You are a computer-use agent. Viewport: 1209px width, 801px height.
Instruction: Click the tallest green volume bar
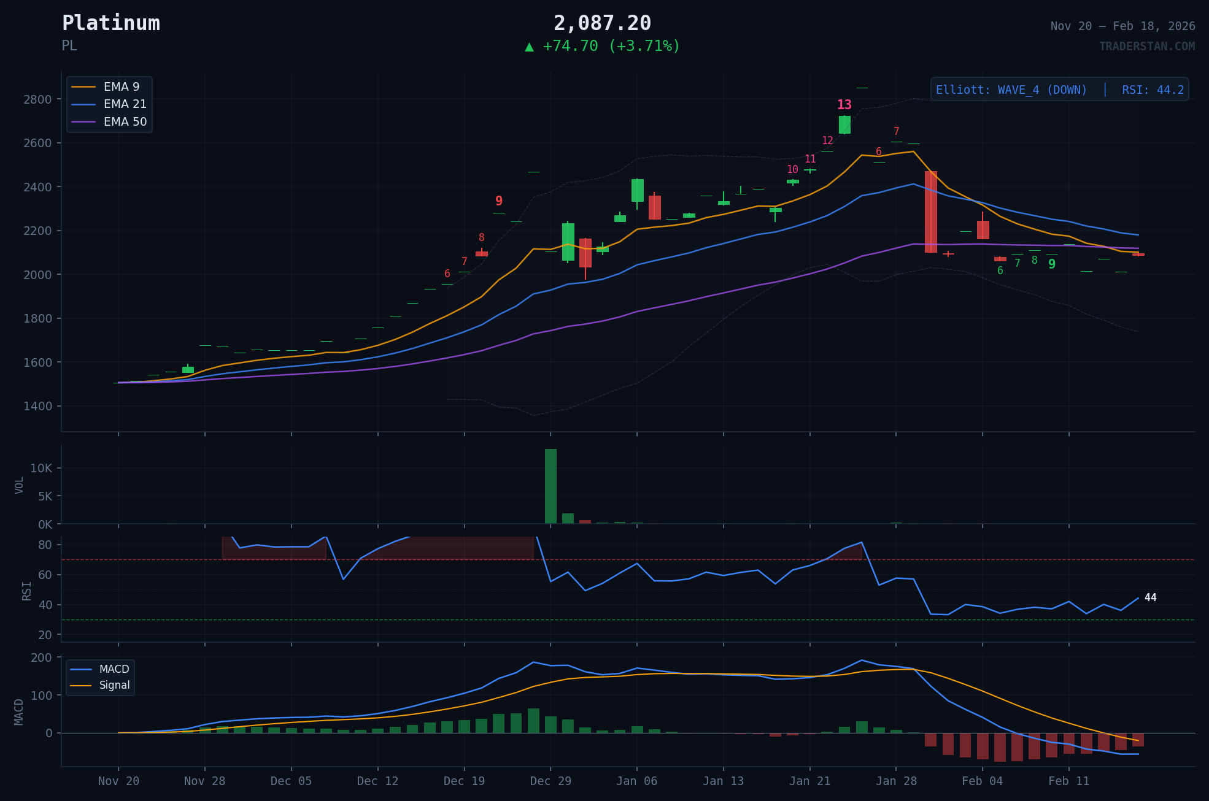(550, 486)
